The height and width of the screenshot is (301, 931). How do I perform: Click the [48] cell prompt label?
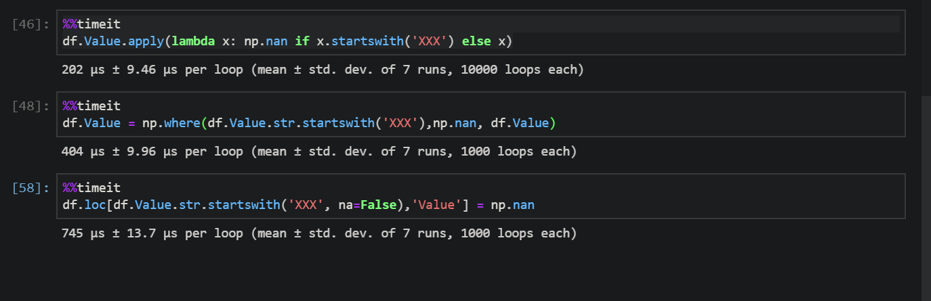[x=30, y=106]
